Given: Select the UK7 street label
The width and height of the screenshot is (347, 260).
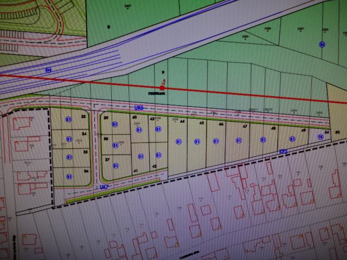Looking at the screenshot, I should point(104,187).
